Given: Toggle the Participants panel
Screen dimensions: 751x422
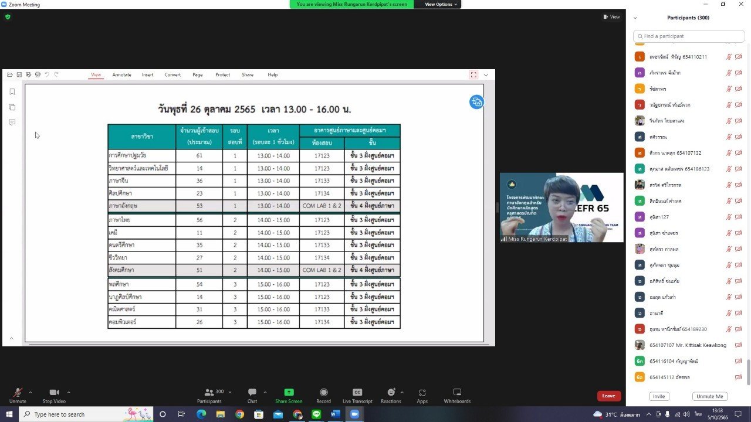Looking at the screenshot, I should (209, 395).
